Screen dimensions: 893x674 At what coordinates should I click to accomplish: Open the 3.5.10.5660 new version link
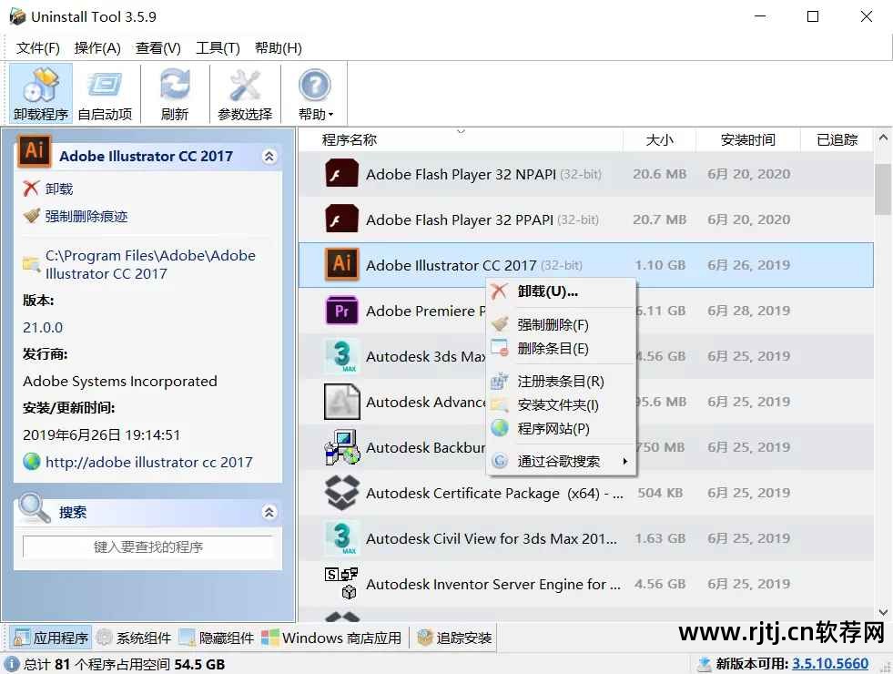click(x=830, y=664)
